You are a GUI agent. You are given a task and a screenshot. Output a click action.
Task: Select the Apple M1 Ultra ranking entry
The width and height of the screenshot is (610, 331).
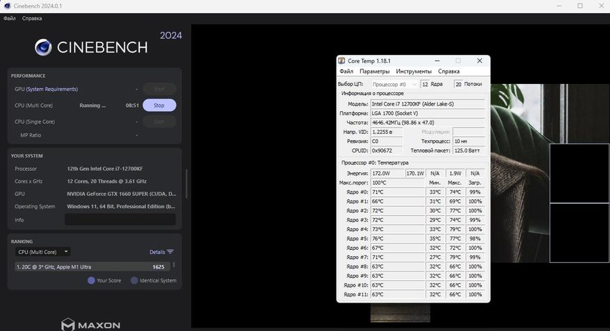click(93, 267)
